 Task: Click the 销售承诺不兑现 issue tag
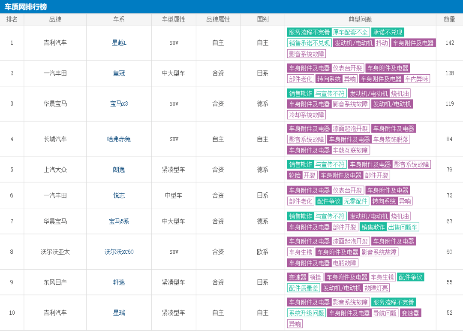(x=310, y=43)
